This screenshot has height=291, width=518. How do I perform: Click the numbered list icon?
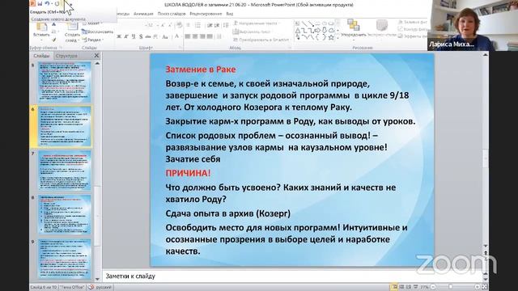197,25
